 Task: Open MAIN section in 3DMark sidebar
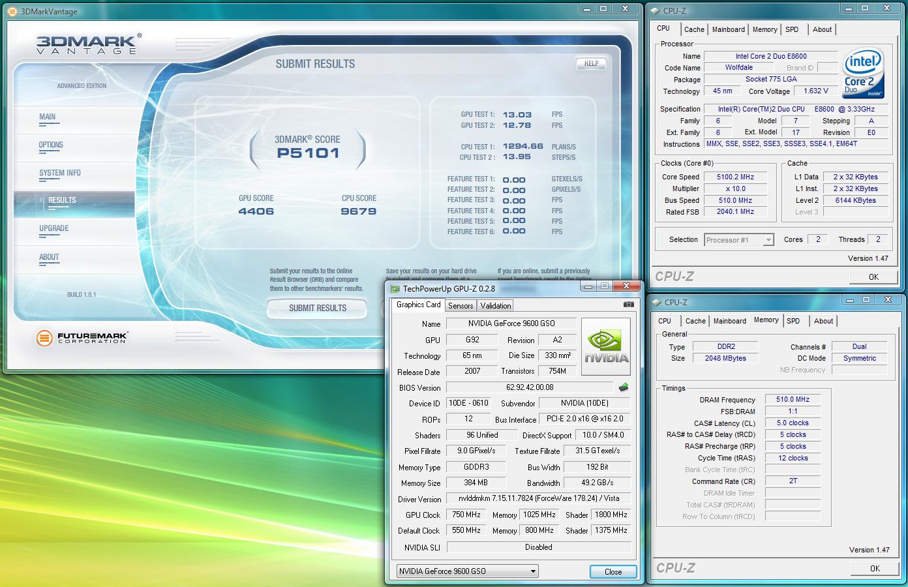click(x=47, y=117)
